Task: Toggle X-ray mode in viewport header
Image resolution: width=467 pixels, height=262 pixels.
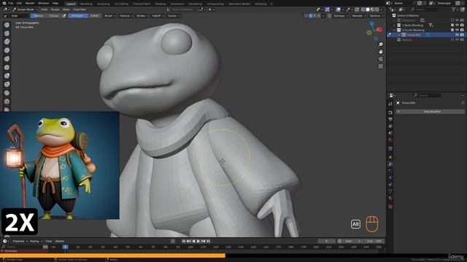Action: click(x=357, y=9)
